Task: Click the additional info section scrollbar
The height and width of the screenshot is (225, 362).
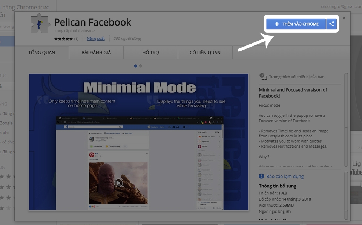Action: point(346,196)
